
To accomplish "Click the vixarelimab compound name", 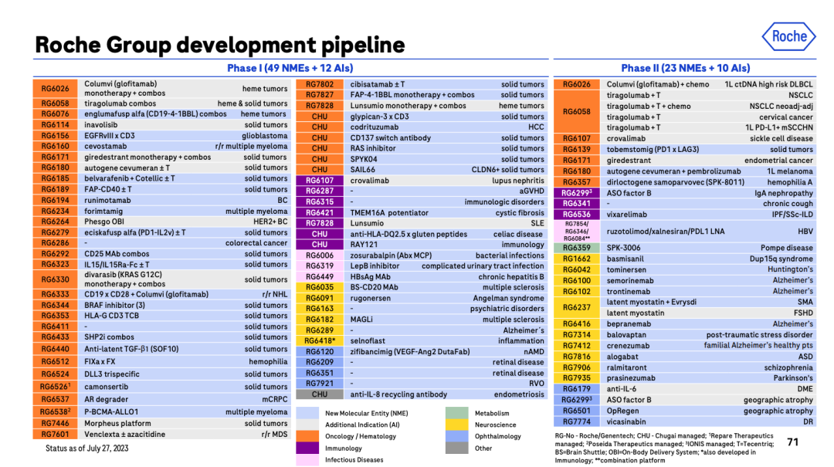I will tap(626, 215).
